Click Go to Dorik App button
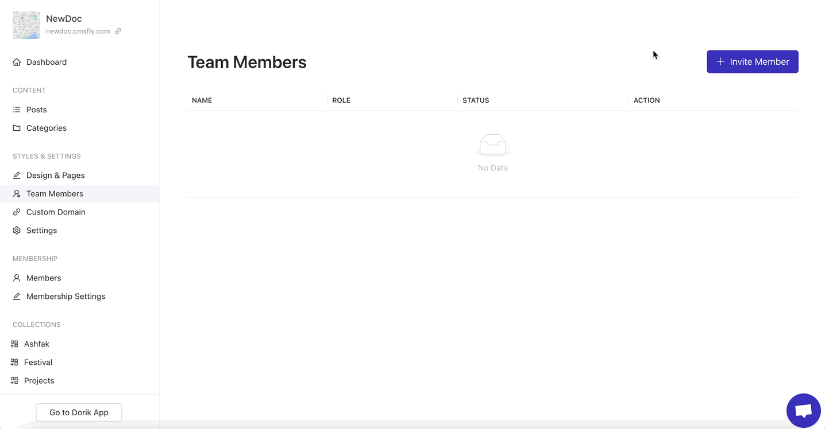825x429 pixels. click(x=79, y=412)
